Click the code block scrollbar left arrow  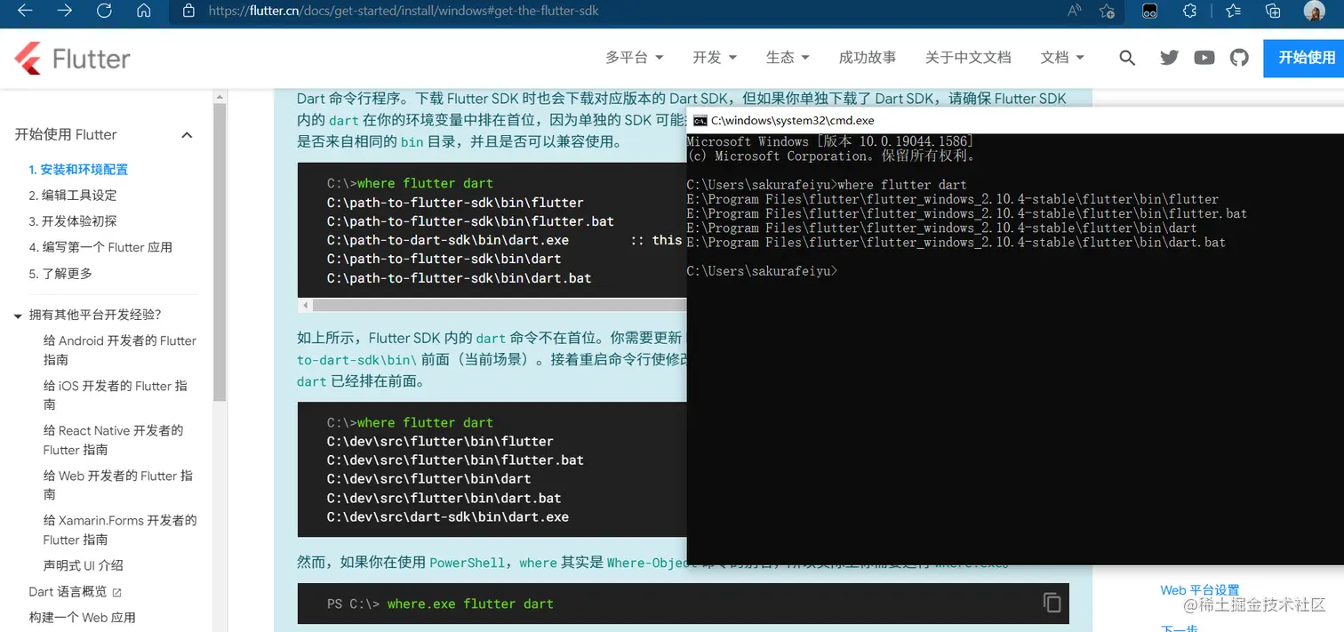pos(305,305)
